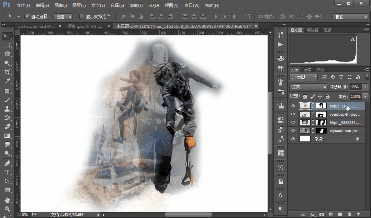This screenshot has height=218, width=371.
Task: Click the vertical canvas scrollbar thumb
Action: [x=270, y=123]
